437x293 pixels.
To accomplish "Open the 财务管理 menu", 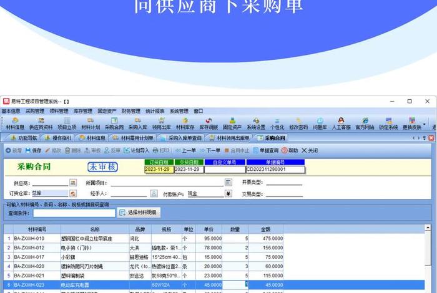I will pyautogui.click(x=131, y=111).
